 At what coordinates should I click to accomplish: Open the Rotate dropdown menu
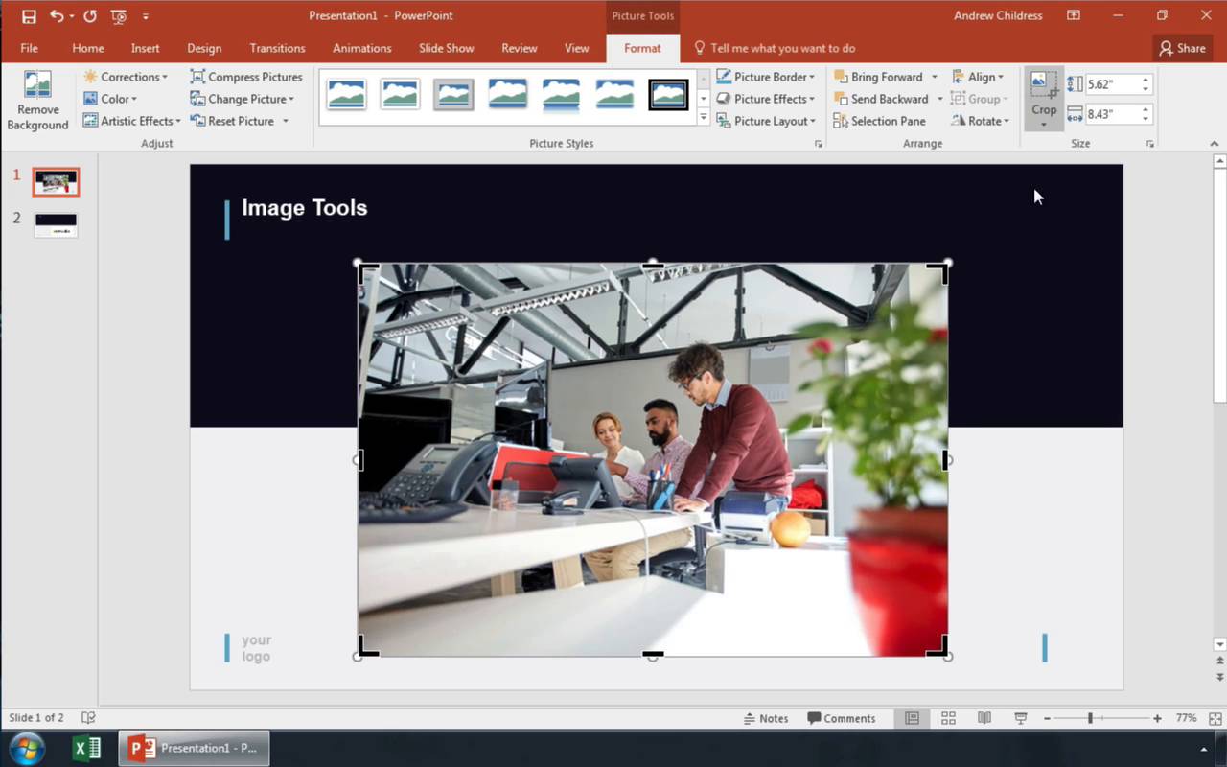[x=981, y=120]
